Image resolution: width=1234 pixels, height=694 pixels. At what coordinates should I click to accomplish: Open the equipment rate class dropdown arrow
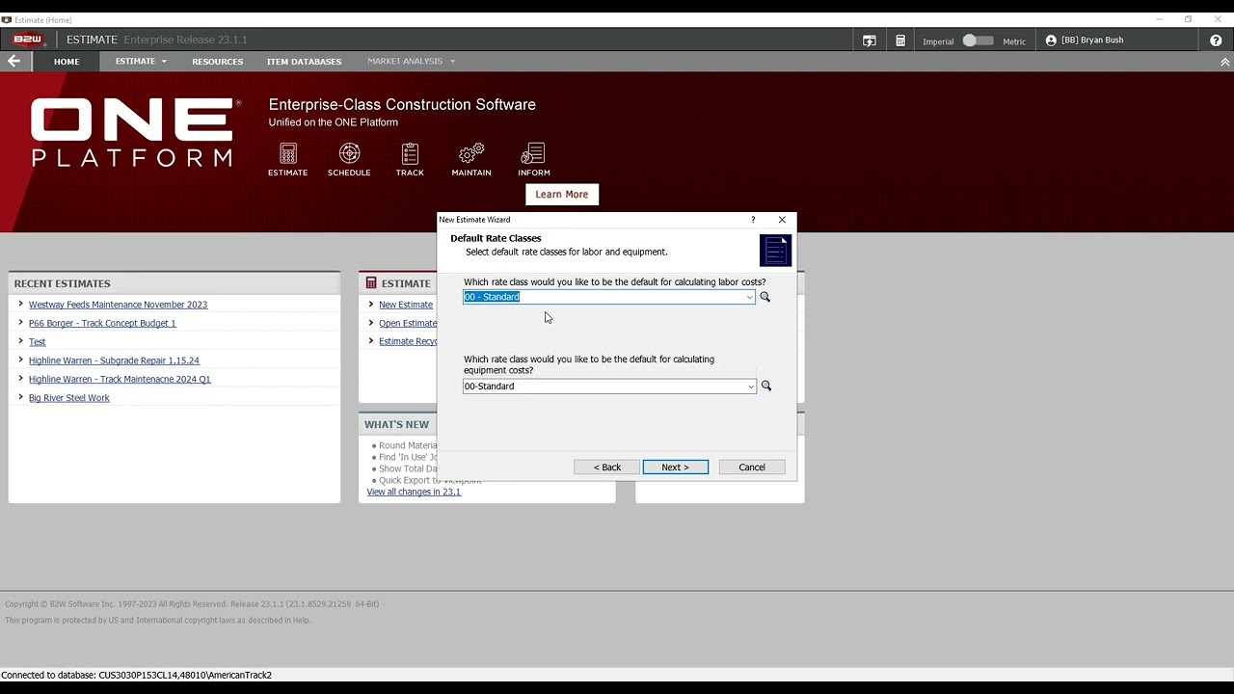(x=751, y=387)
